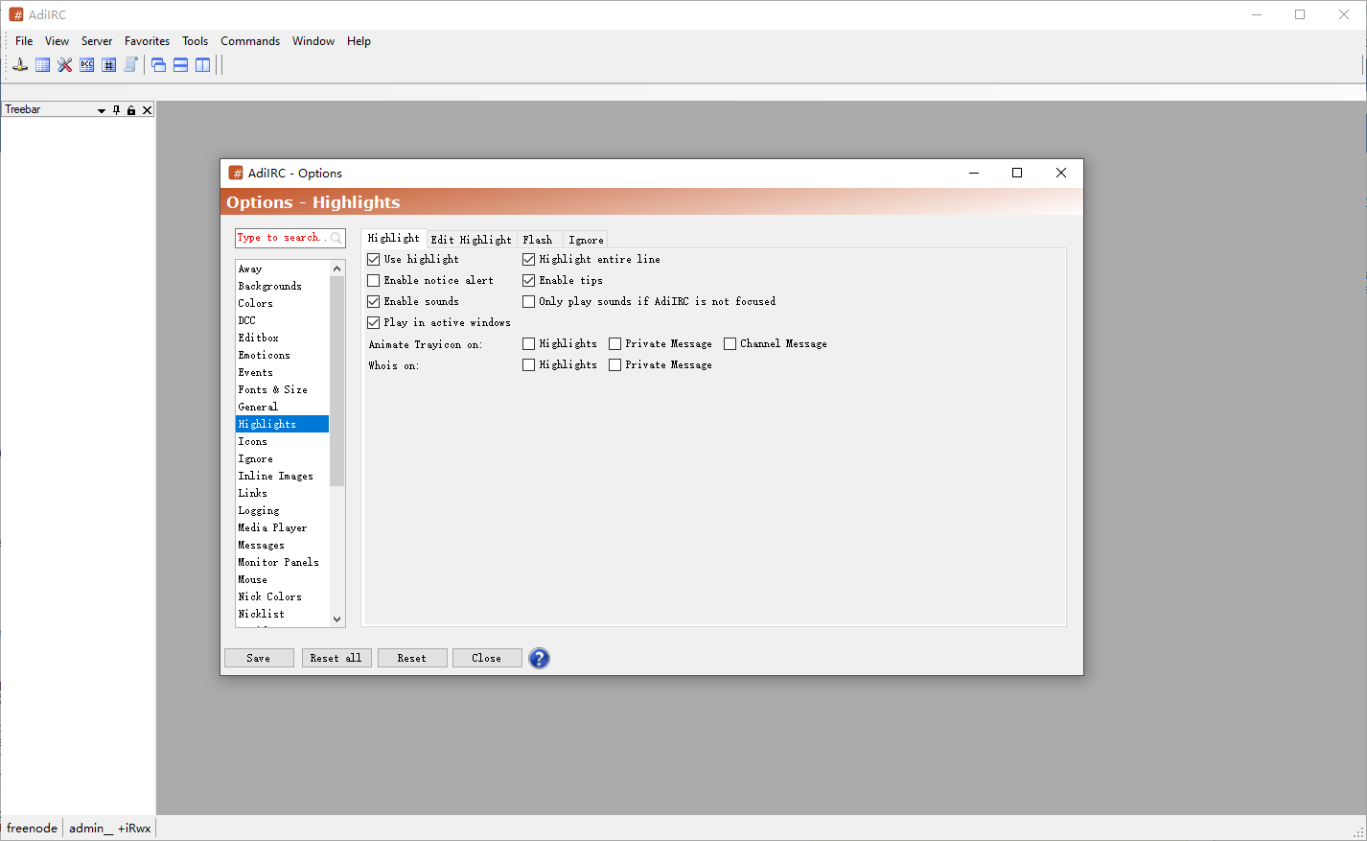Click the Save button
The height and width of the screenshot is (841, 1367).
(x=259, y=658)
